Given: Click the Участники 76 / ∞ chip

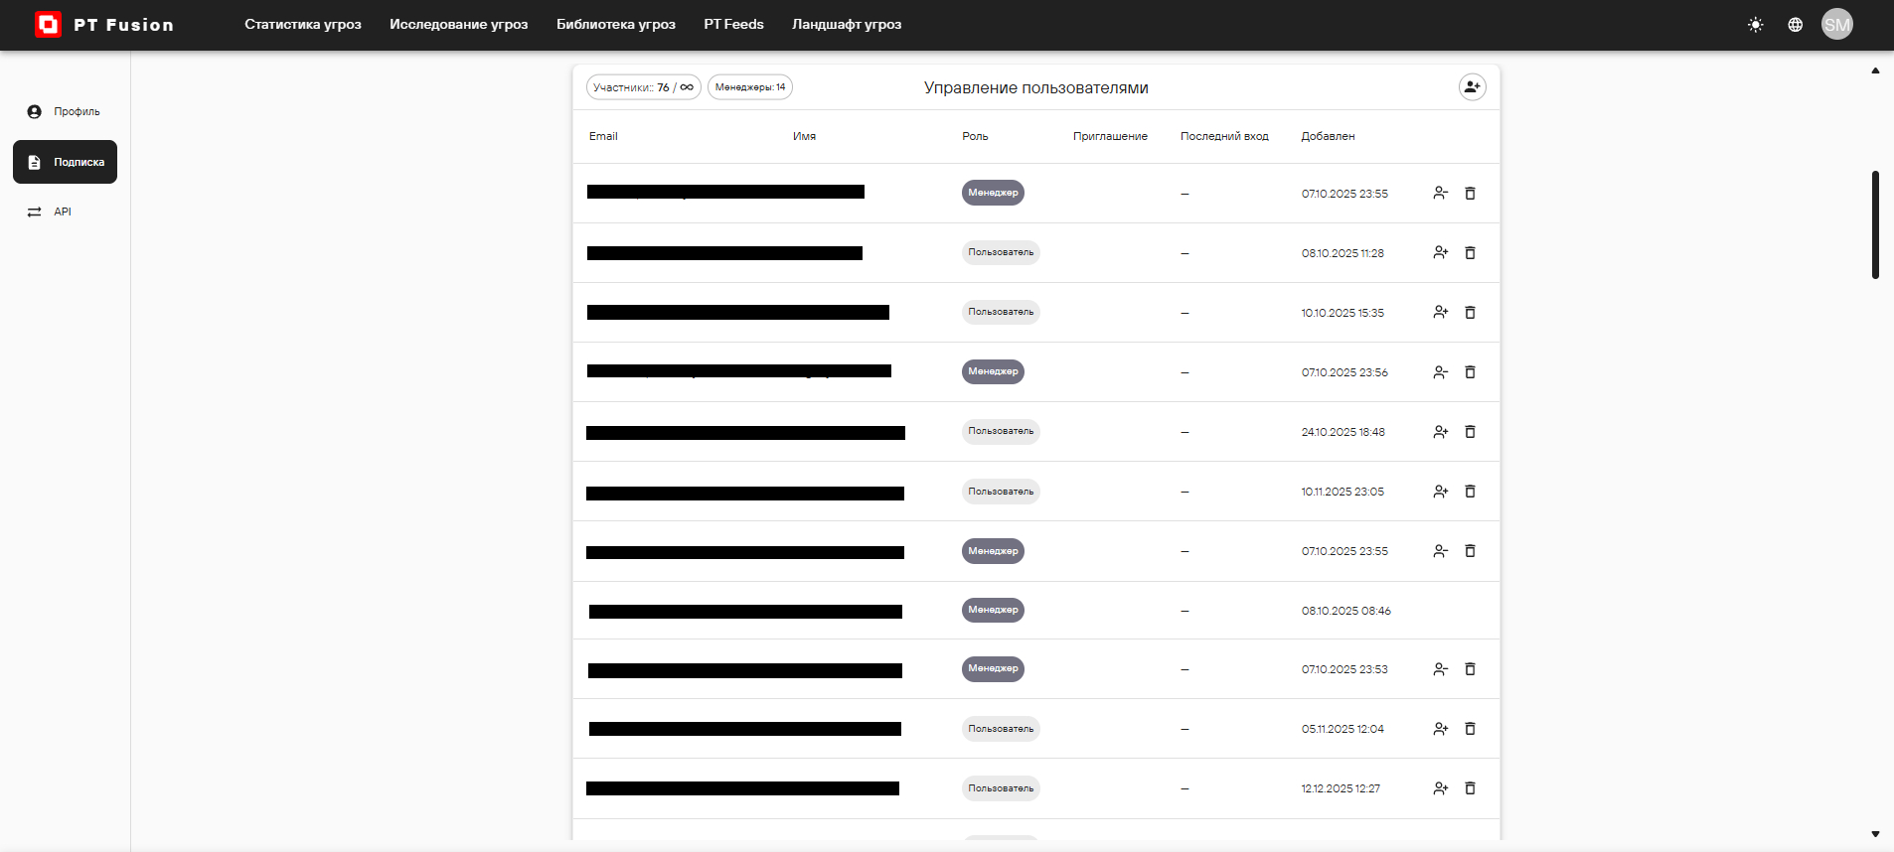Looking at the screenshot, I should tap(644, 87).
